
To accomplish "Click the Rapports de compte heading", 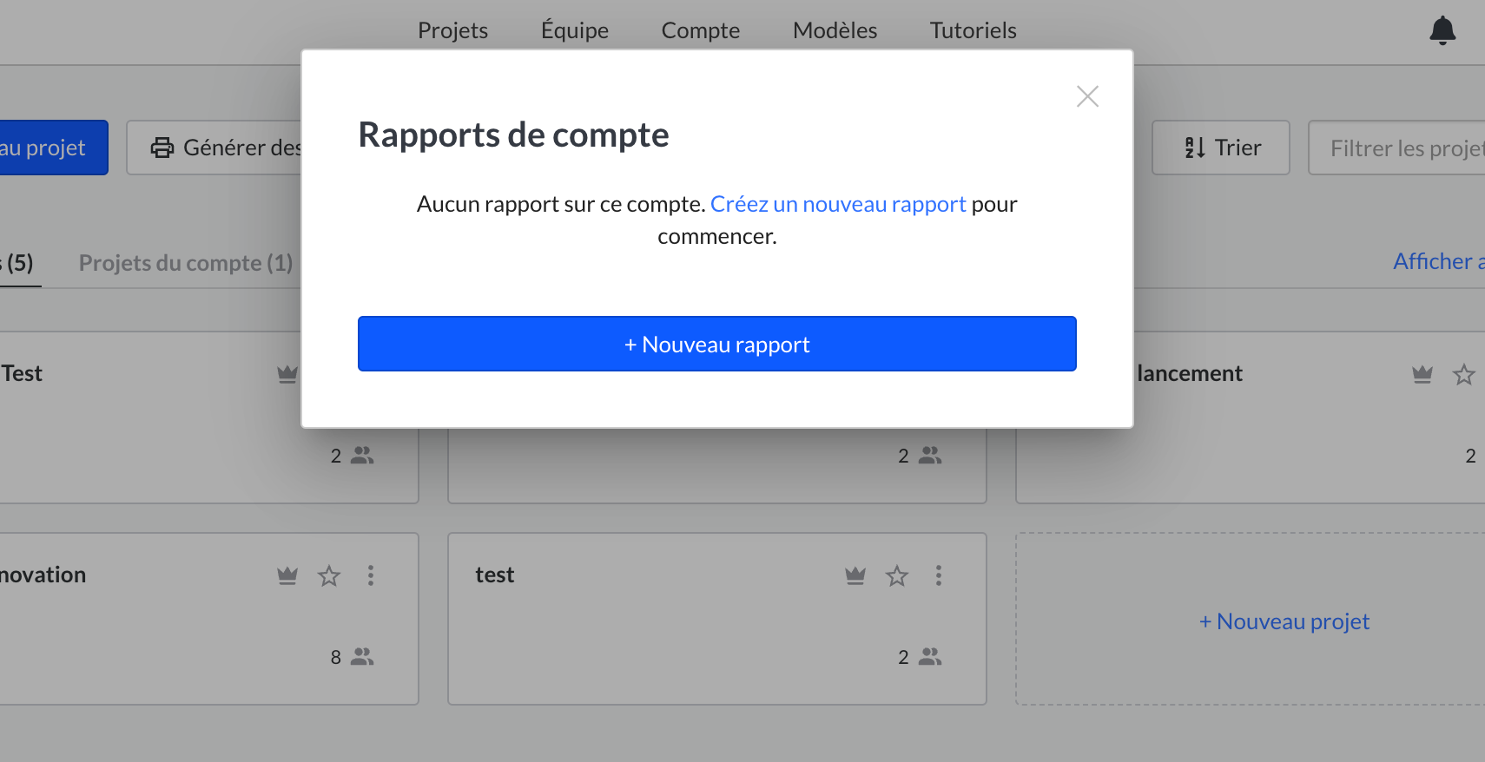I will (x=513, y=135).
